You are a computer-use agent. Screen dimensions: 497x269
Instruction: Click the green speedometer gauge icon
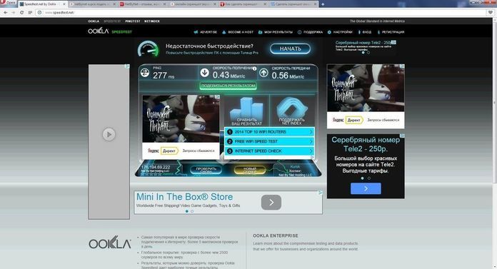pyautogui.click(x=149, y=49)
